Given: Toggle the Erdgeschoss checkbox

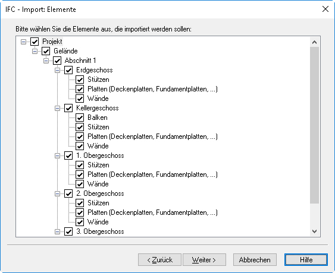Looking at the screenshot, I should (68, 70).
